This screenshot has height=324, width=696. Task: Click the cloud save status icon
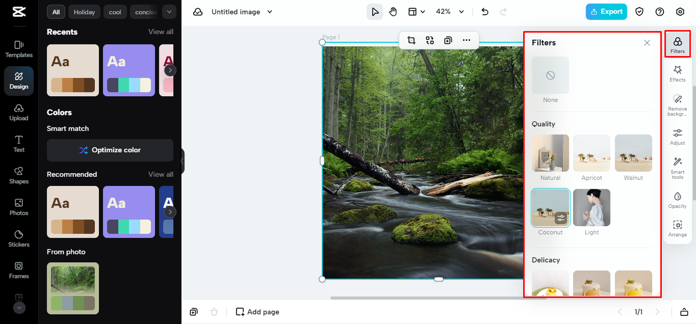tap(198, 12)
